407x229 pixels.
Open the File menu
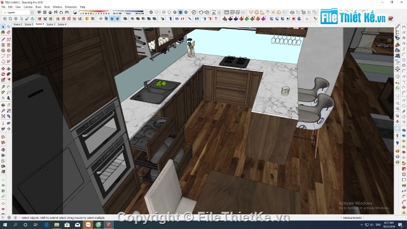coord(3,7)
